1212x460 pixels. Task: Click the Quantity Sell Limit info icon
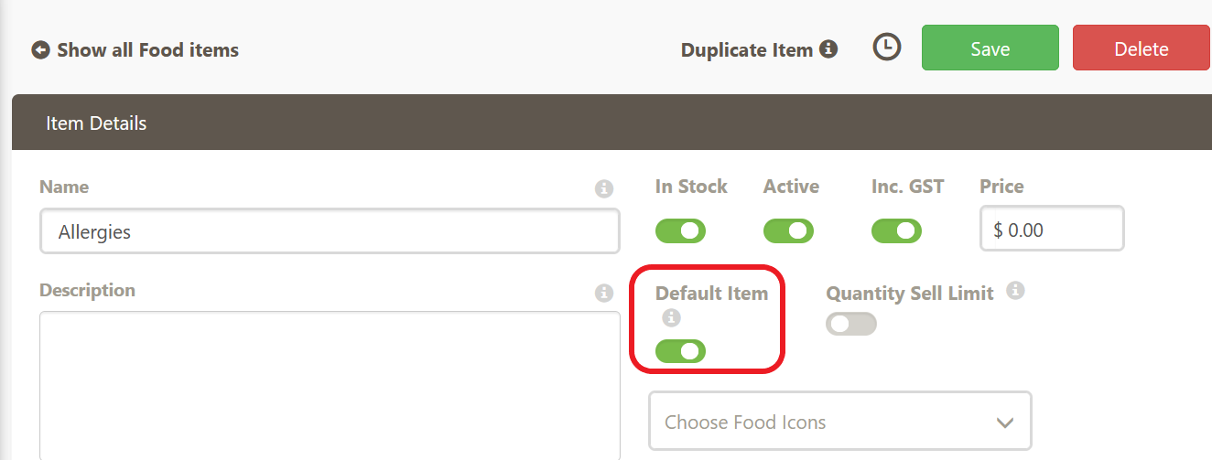coord(1014,292)
